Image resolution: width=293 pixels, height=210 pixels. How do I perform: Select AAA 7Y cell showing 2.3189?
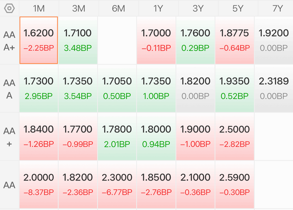pos(274,88)
